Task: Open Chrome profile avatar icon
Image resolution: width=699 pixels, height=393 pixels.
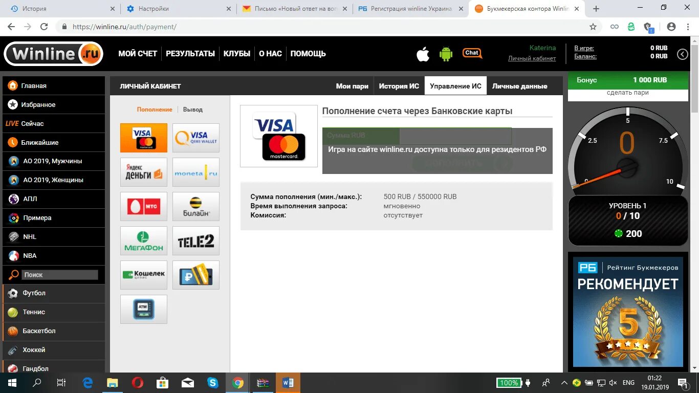Action: coord(671,27)
